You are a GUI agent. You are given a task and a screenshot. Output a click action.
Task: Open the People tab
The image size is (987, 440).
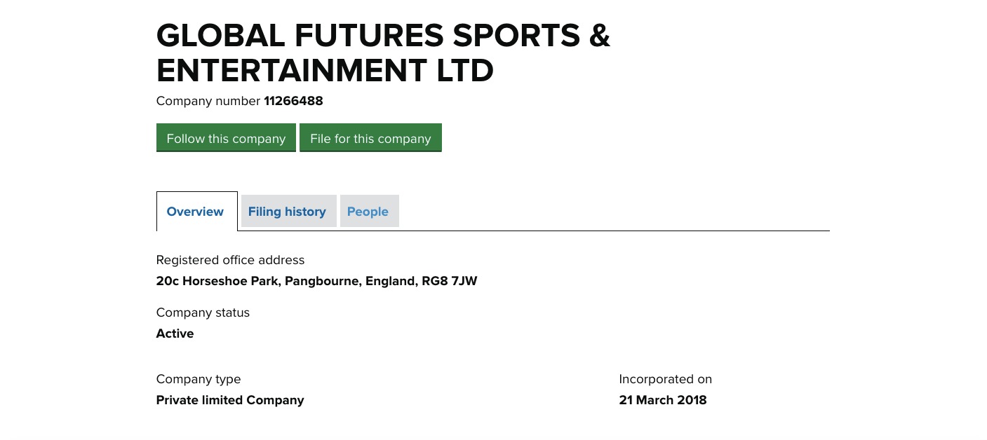[x=368, y=212]
